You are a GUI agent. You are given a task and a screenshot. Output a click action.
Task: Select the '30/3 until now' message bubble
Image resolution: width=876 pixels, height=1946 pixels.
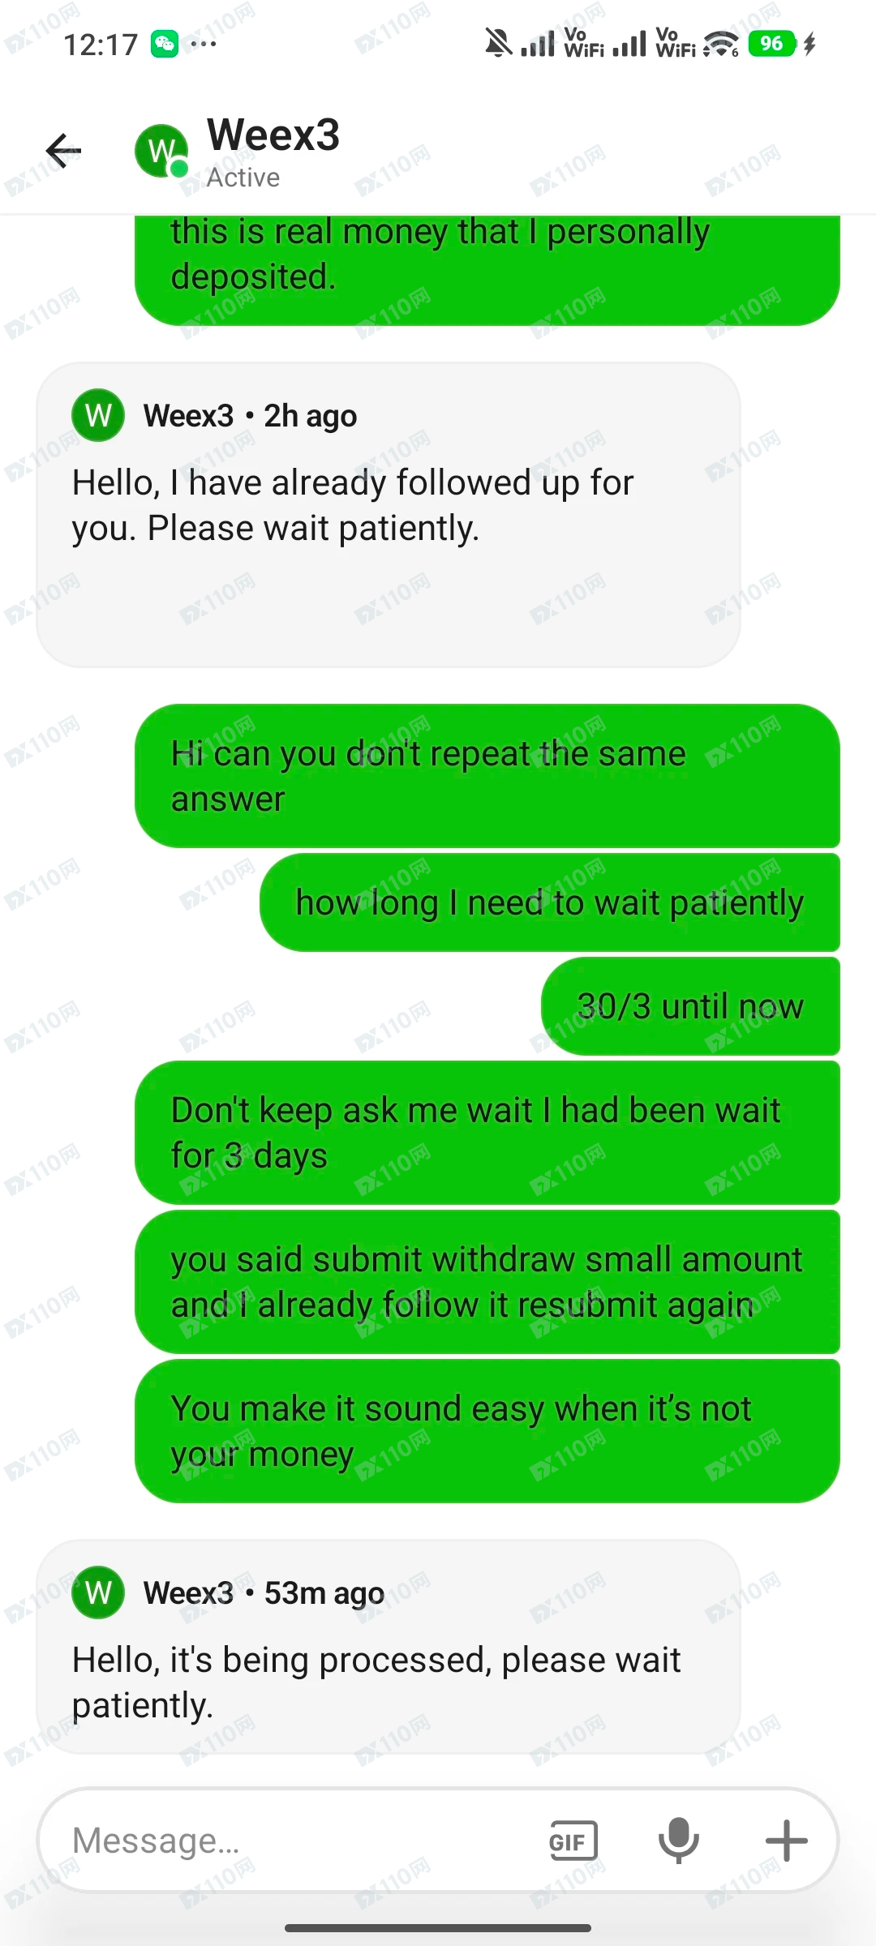[x=690, y=1006]
